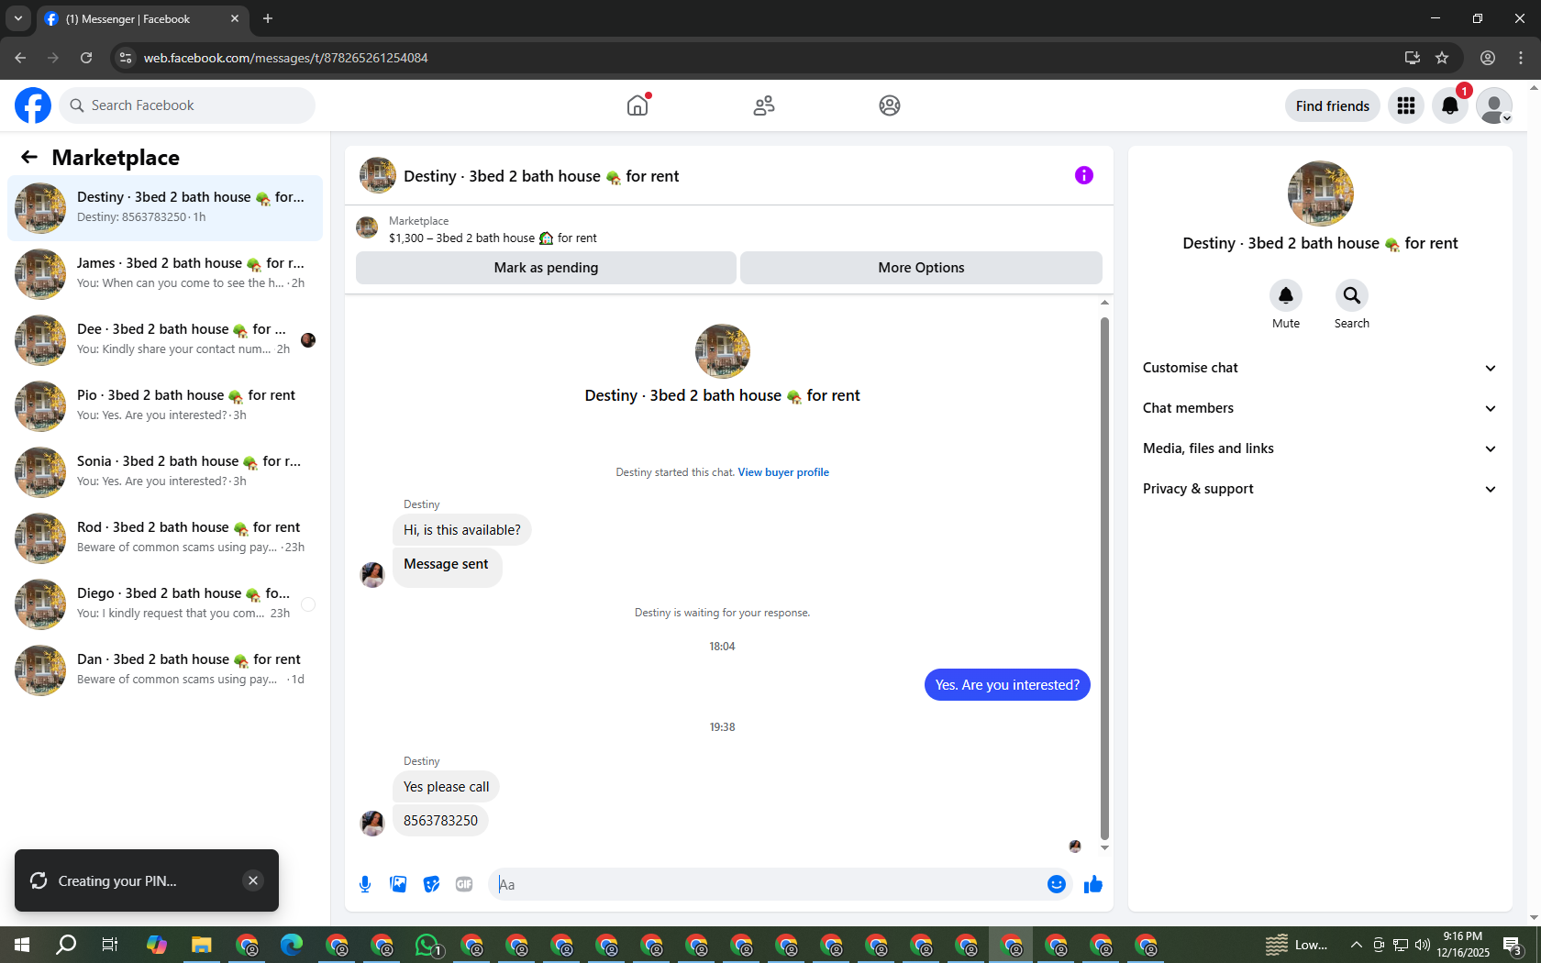Focus the message text box
This screenshot has width=1541, height=963.
[x=767, y=884]
